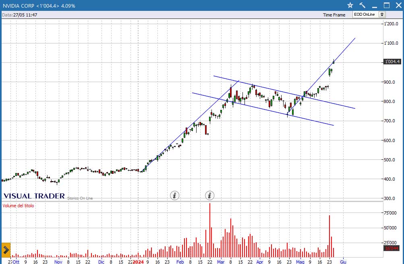The height and width of the screenshot is (264, 404).
Task: Click the Time Frame label
Action: [x=334, y=15]
